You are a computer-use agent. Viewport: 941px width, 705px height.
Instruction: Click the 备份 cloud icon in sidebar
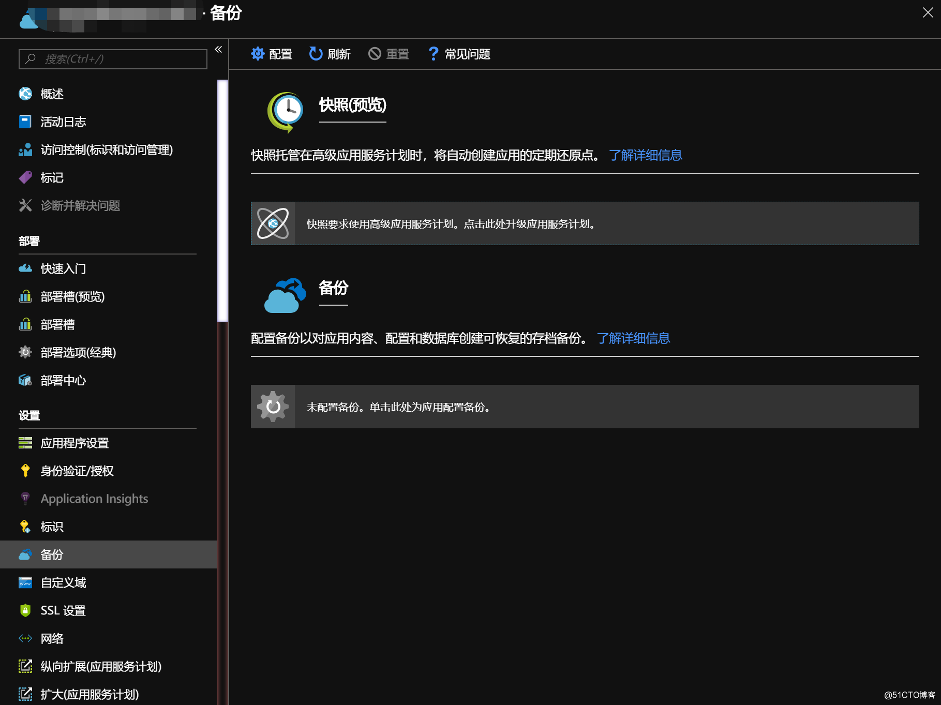click(x=25, y=554)
